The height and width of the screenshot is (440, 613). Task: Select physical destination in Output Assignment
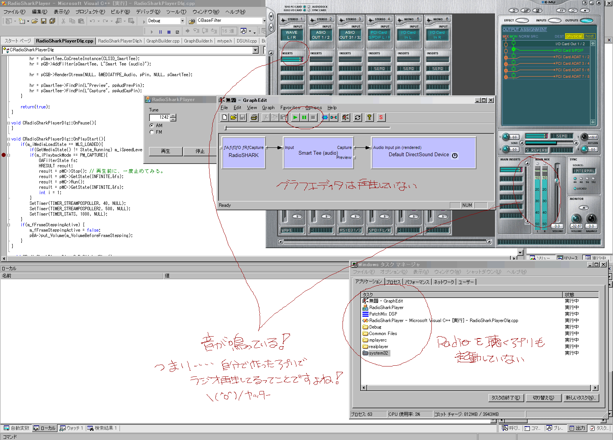574,36
